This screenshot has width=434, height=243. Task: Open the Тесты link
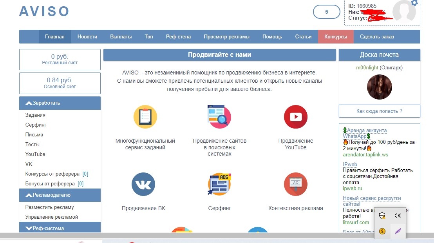click(33, 144)
